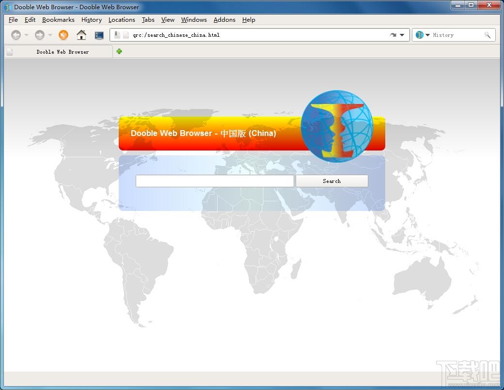Click the page icon on the tab
This screenshot has width=504, height=390.
(10, 52)
